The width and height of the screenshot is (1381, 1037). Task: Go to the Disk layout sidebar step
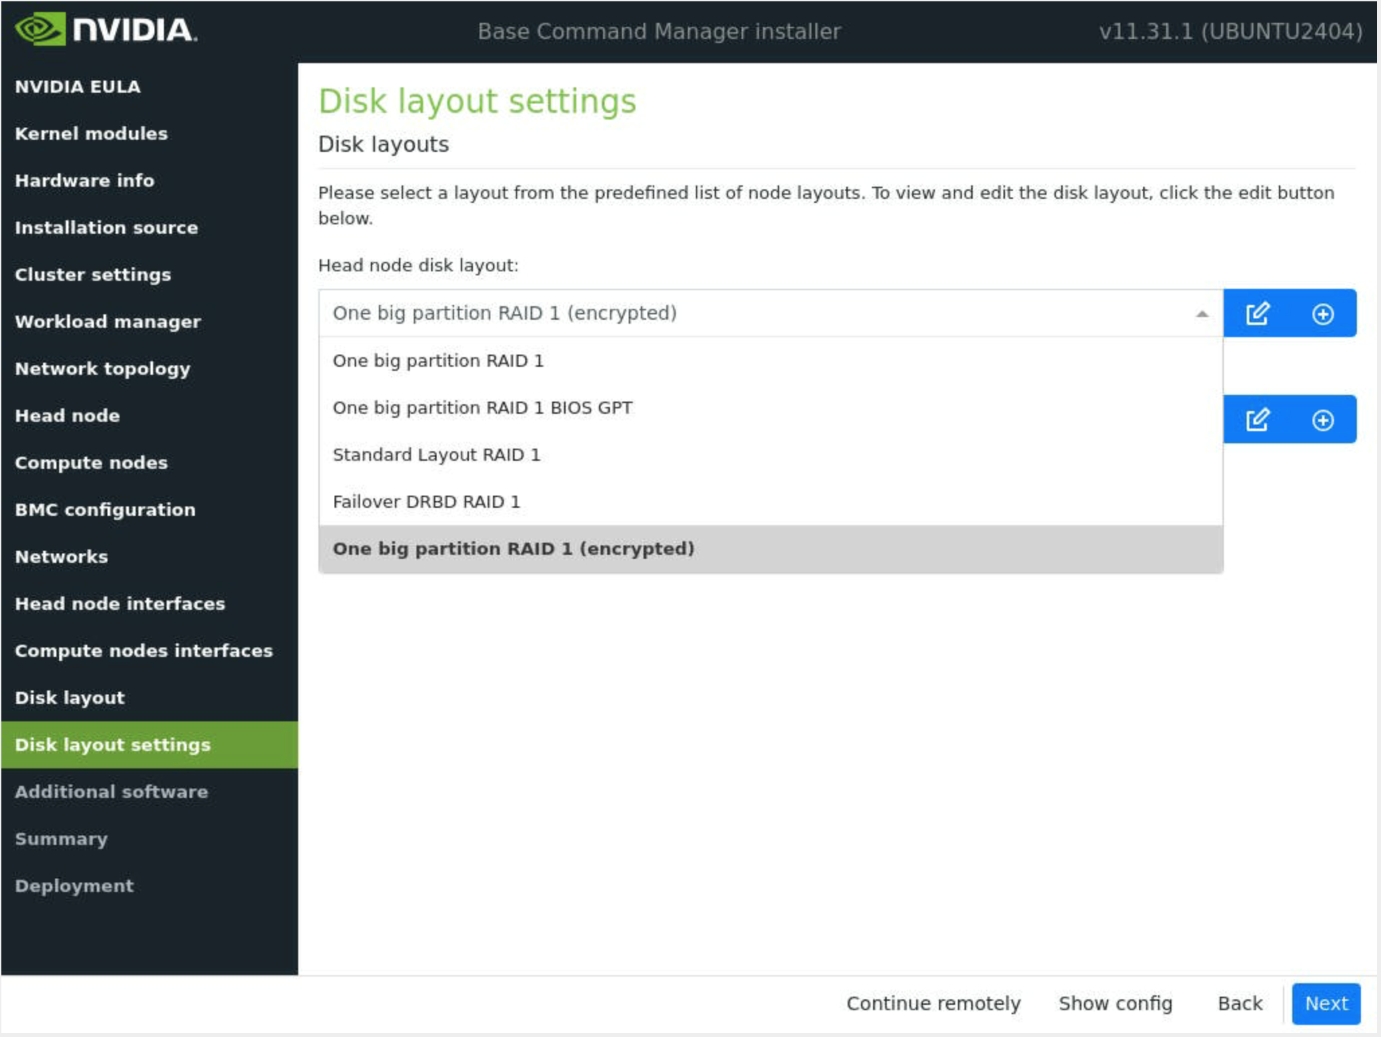coord(70,698)
